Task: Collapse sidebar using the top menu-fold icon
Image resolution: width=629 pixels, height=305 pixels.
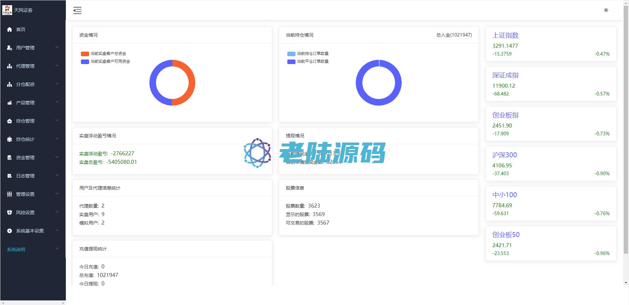Action: coord(77,10)
